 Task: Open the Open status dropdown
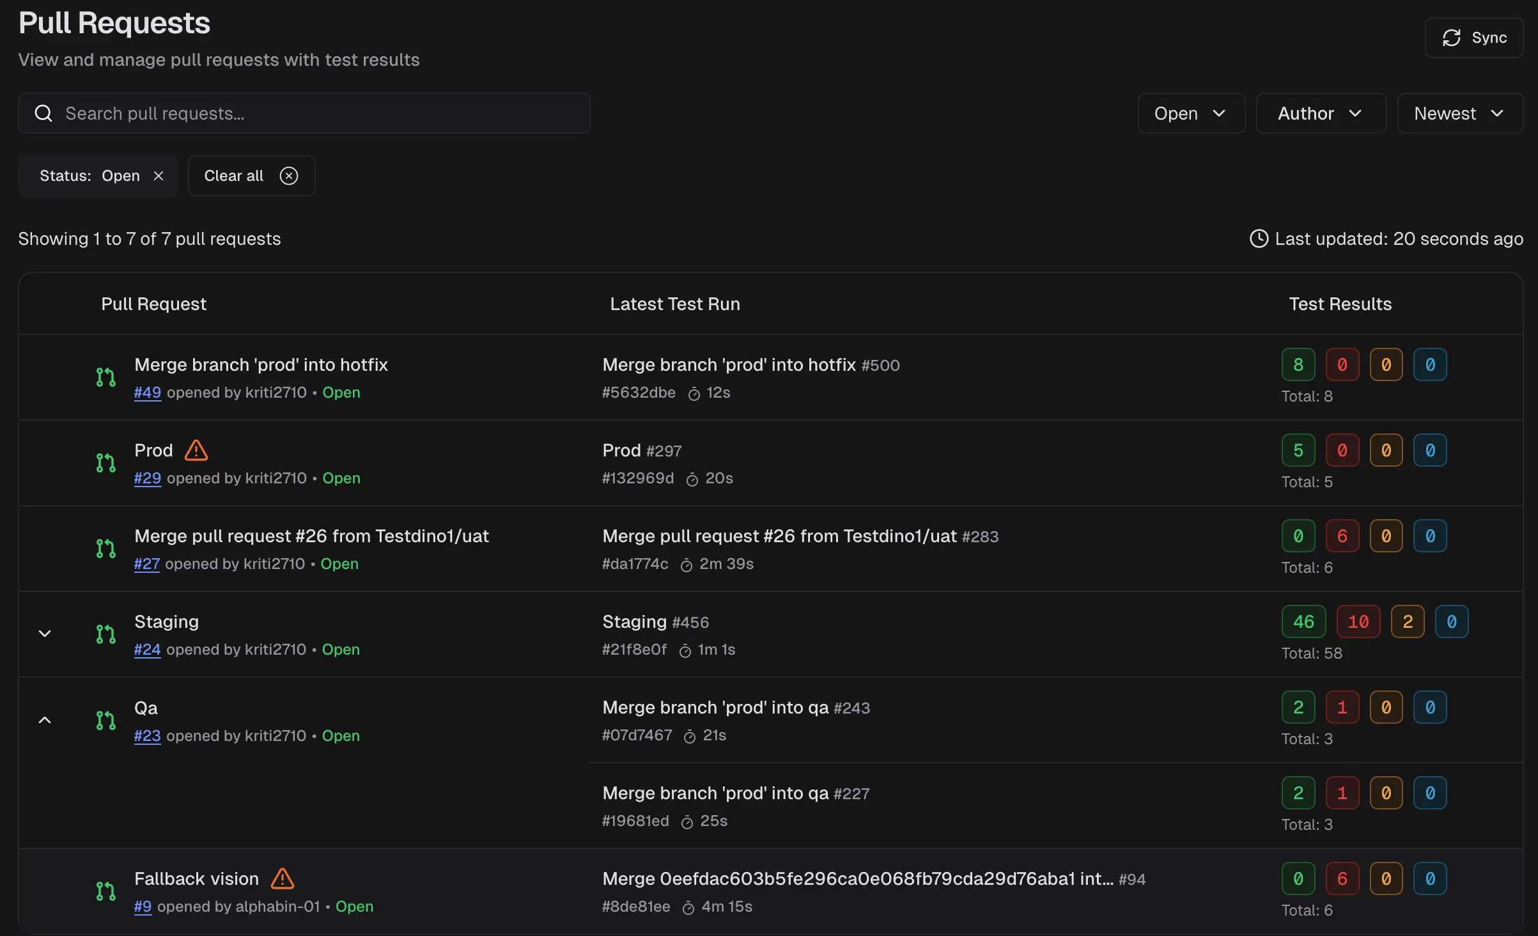[1190, 113]
